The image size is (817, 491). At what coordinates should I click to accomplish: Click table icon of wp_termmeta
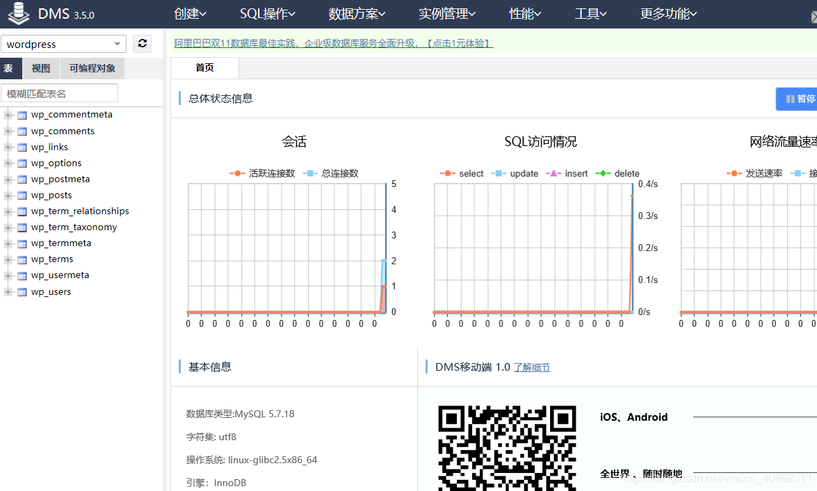22,244
